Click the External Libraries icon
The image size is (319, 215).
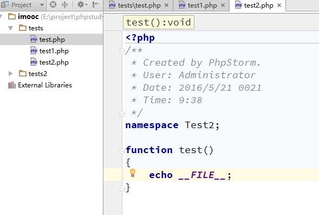12,85
